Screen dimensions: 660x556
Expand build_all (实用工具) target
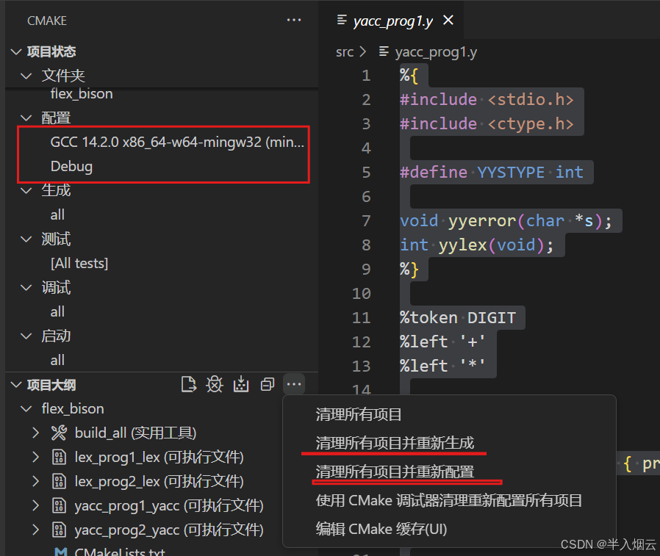(36, 433)
